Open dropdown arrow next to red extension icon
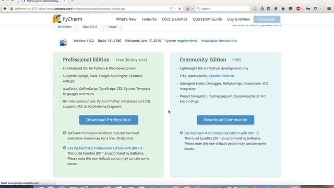 click(x=193, y=9)
